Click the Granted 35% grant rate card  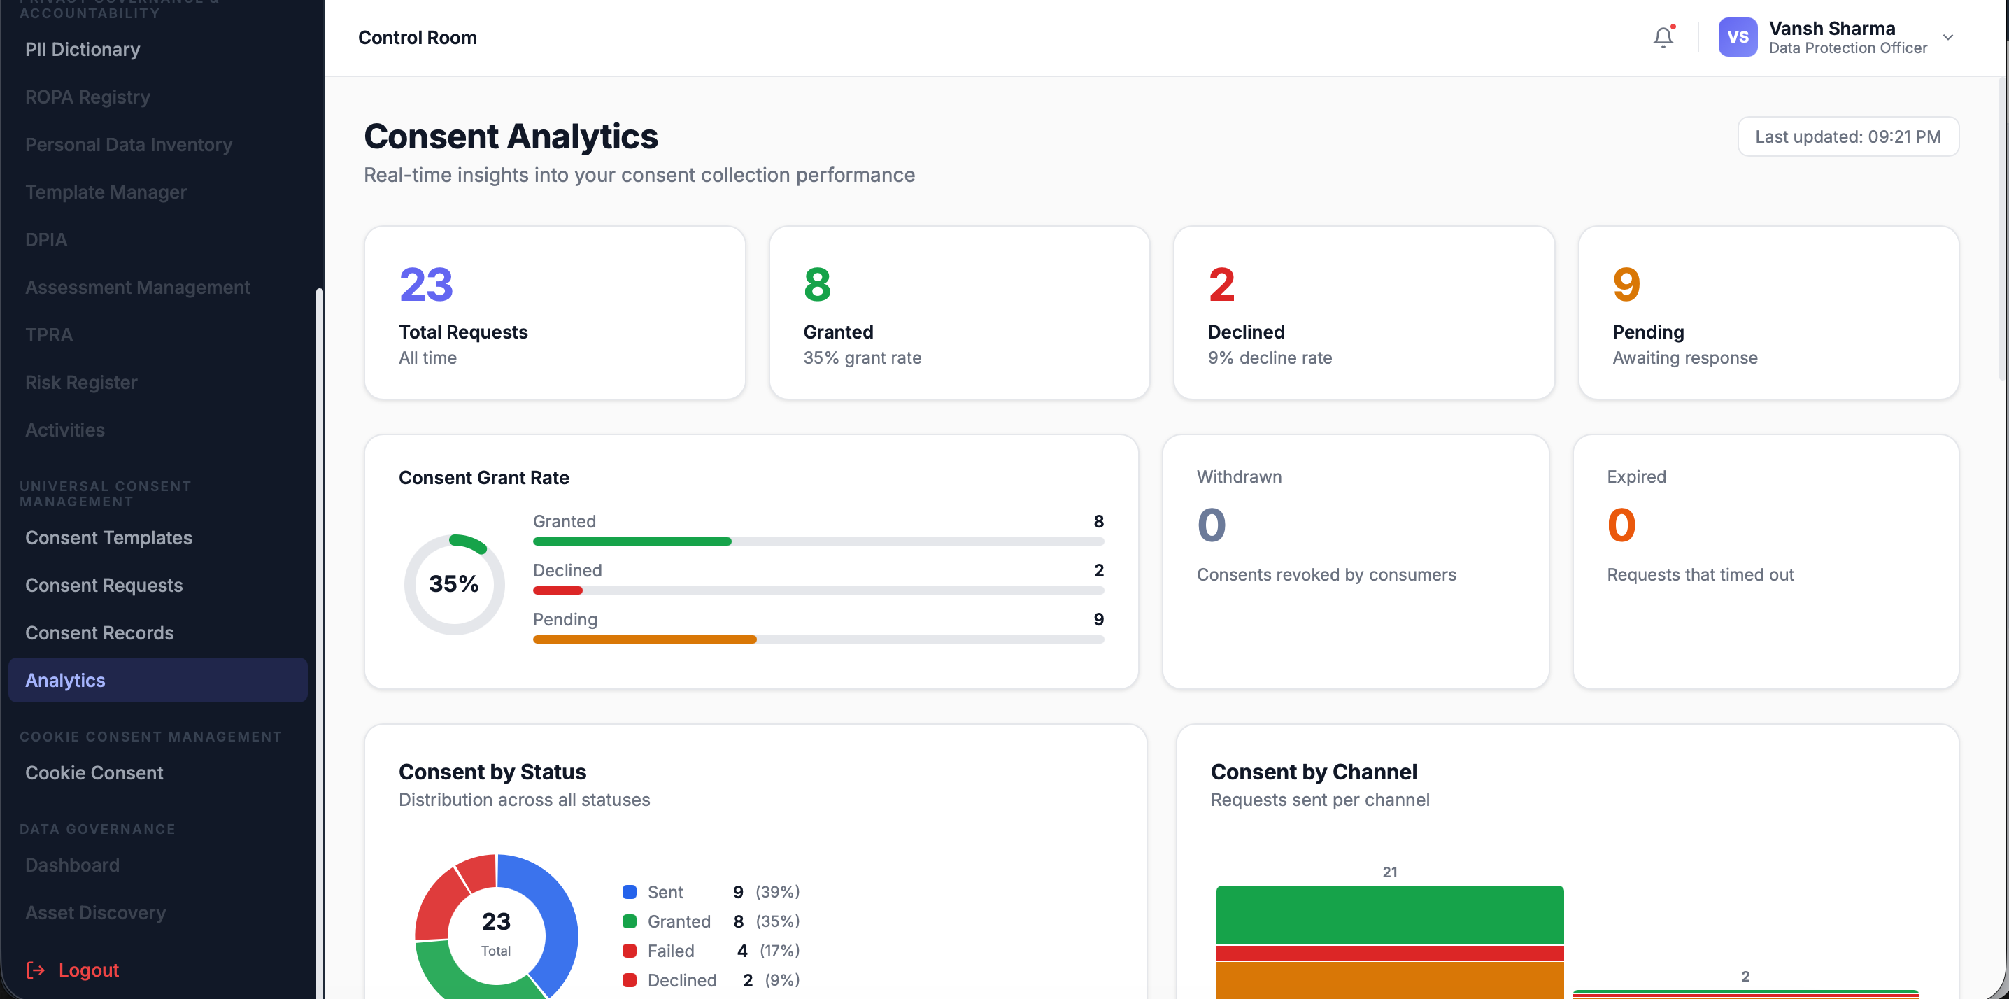click(x=959, y=313)
